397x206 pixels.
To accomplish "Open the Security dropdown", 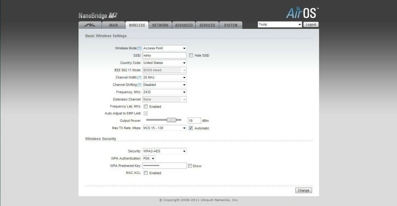I will point(164,151).
